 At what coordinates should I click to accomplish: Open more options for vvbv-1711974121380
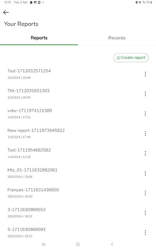[x=145, y=114]
